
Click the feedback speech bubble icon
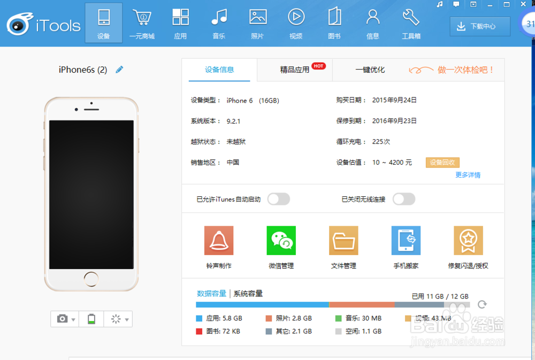click(x=456, y=4)
